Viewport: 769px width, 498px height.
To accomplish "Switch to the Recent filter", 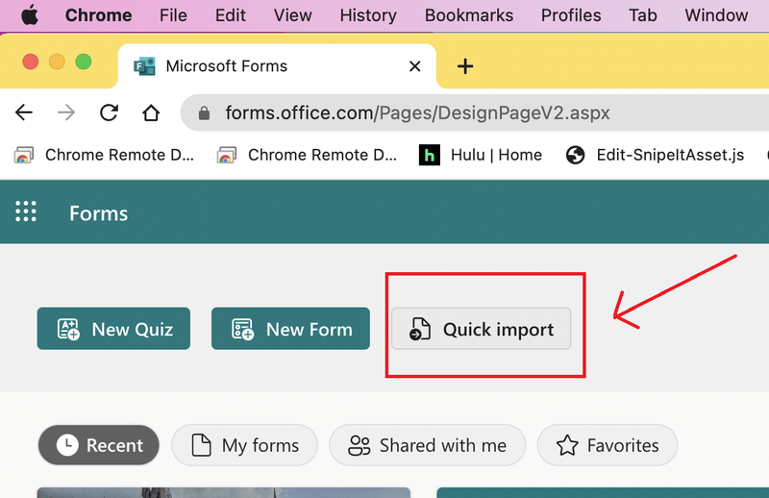I will click(x=99, y=445).
